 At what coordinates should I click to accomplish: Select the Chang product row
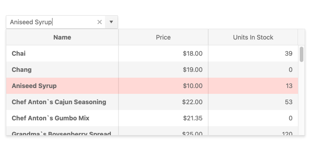coord(152,70)
